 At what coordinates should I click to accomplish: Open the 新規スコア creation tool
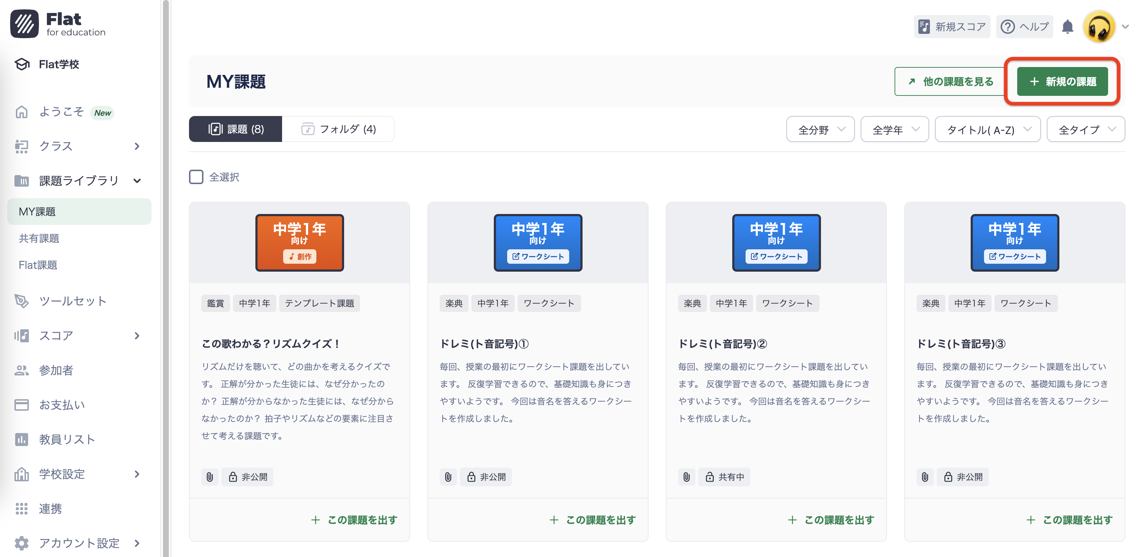coord(952,26)
